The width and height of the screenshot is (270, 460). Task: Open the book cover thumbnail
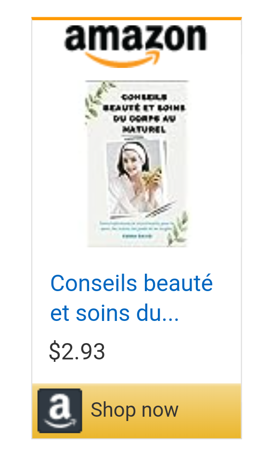pyautogui.click(x=137, y=164)
